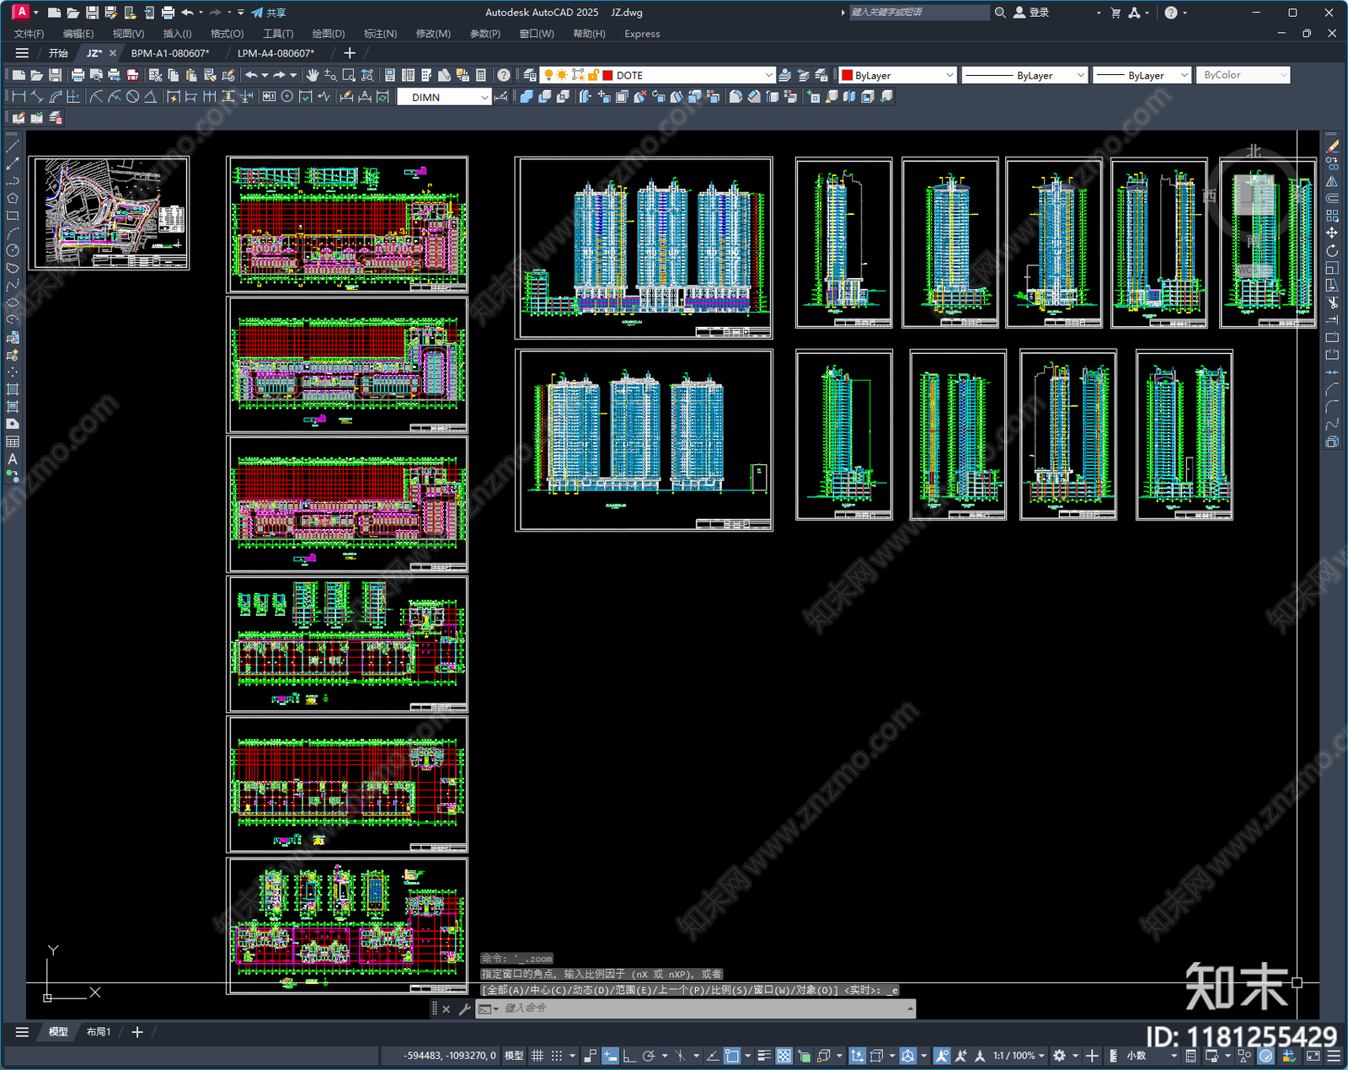This screenshot has height=1070, width=1348.
Task: Select the Multiline Text 'A' tool
Action: pos(13,459)
